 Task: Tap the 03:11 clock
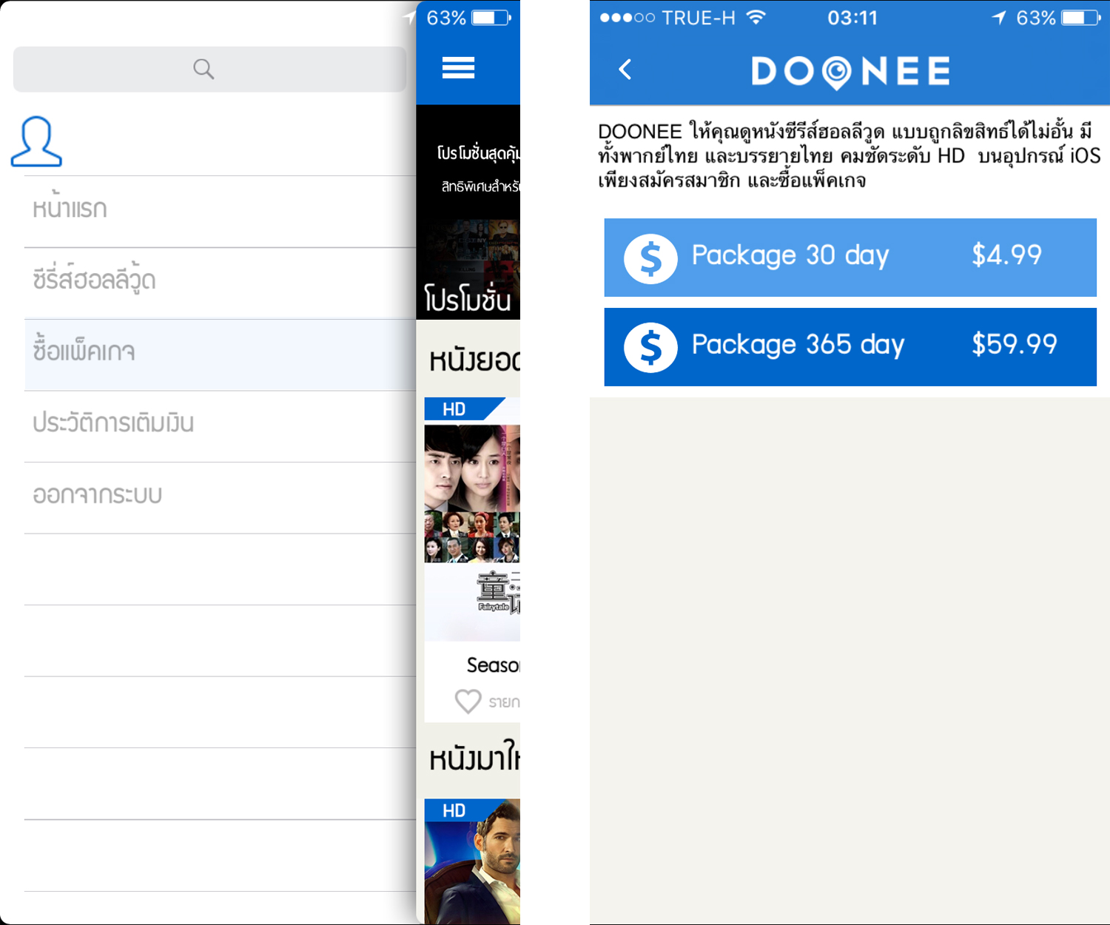(x=852, y=18)
